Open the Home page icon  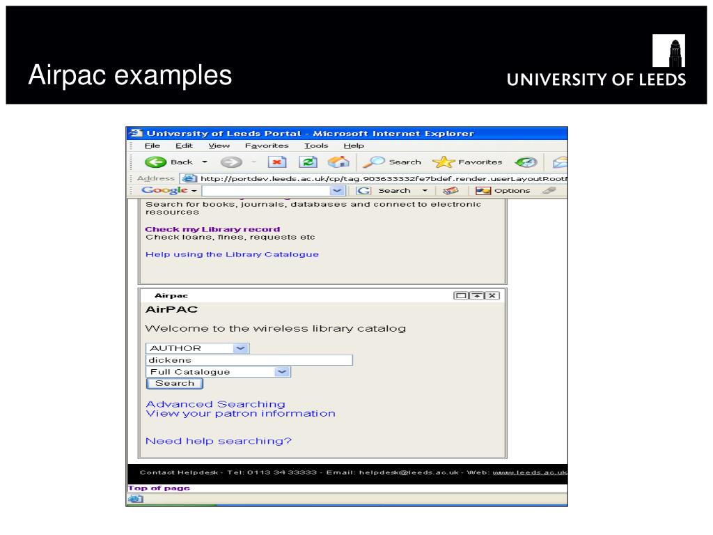338,162
